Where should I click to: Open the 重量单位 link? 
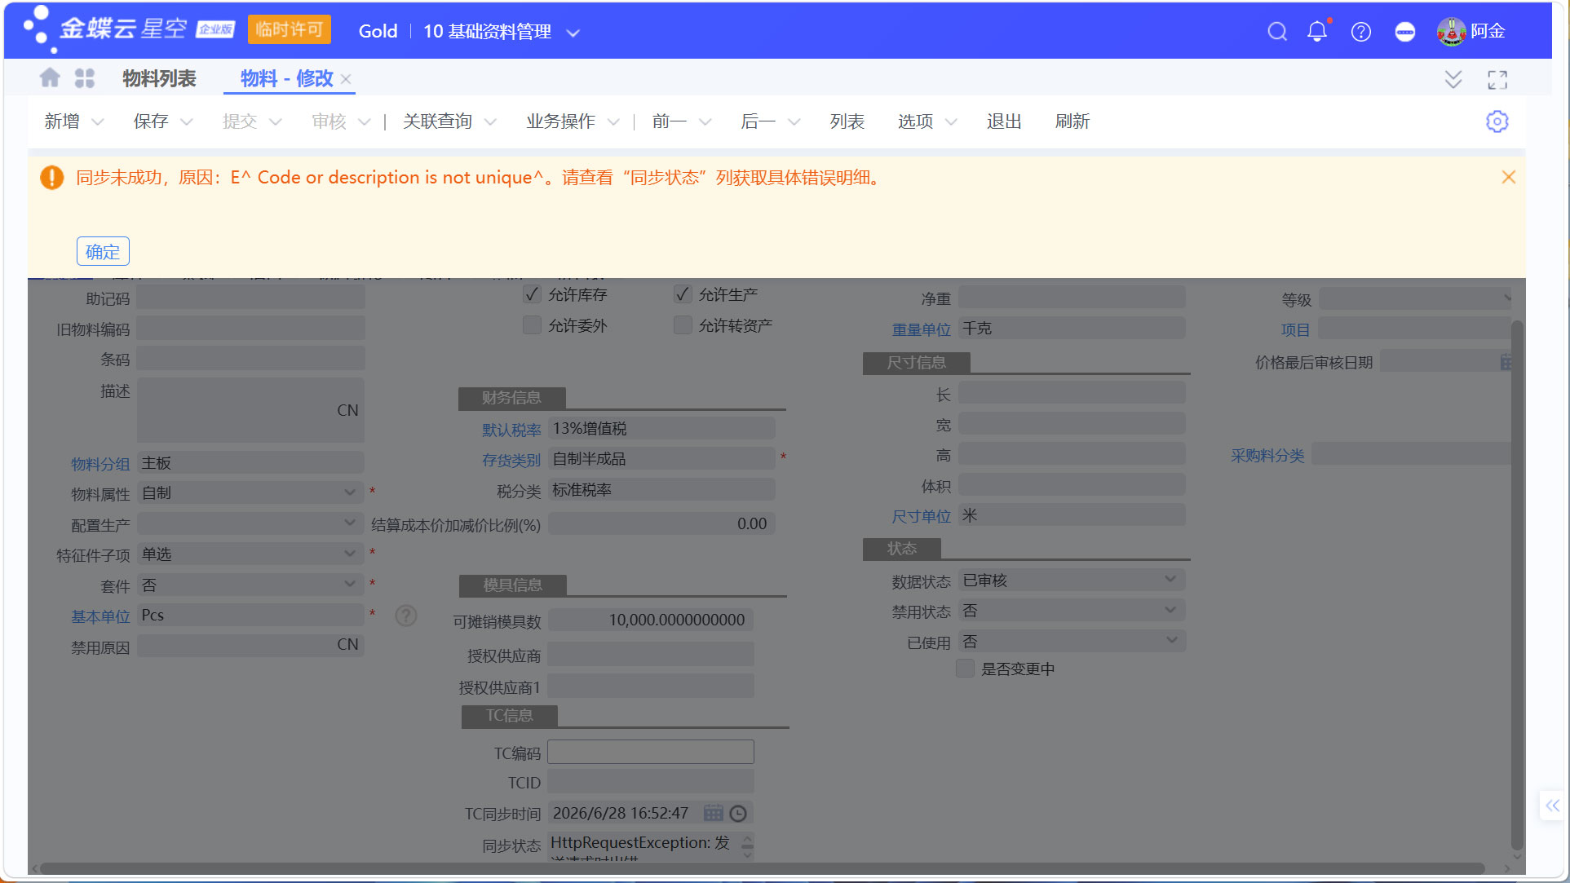click(x=922, y=329)
